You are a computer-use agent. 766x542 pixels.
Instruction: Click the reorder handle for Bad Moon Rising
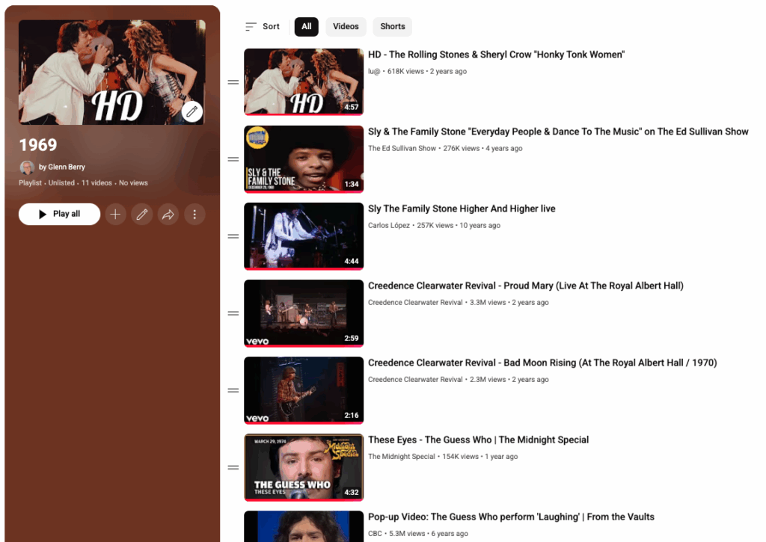pos(233,390)
